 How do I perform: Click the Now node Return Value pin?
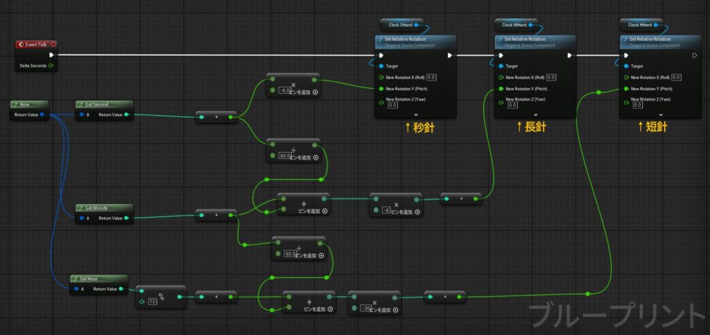tap(43, 114)
